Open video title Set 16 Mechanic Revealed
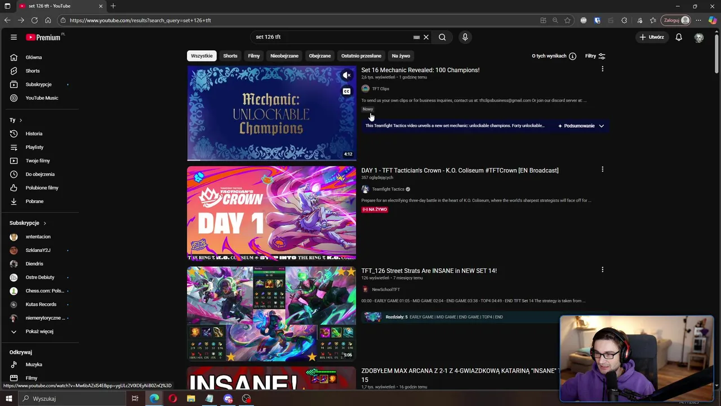The width and height of the screenshot is (721, 406). pos(420,70)
